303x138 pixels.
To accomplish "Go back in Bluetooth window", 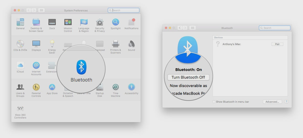I will 180,28.
